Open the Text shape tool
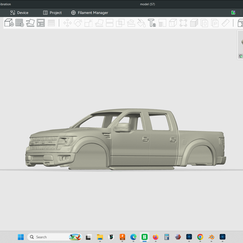Screen dimensions: 243x243 click(x=152, y=23)
